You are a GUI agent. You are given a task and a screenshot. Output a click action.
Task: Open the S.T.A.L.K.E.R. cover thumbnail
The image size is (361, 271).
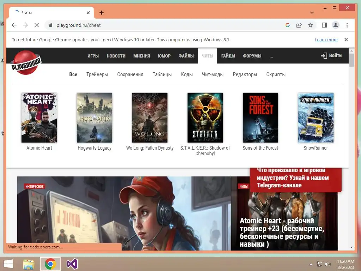(205, 118)
